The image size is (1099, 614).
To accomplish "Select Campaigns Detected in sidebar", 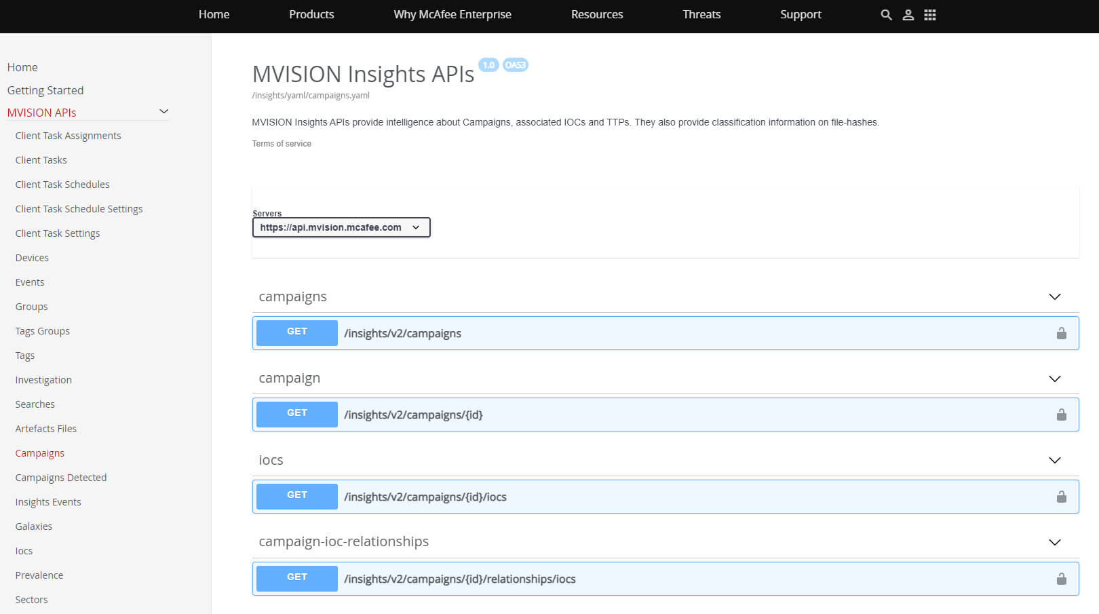I will click(61, 478).
